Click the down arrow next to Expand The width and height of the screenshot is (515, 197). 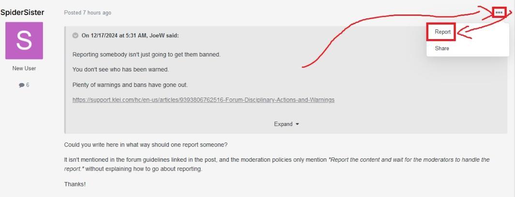tap(297, 124)
